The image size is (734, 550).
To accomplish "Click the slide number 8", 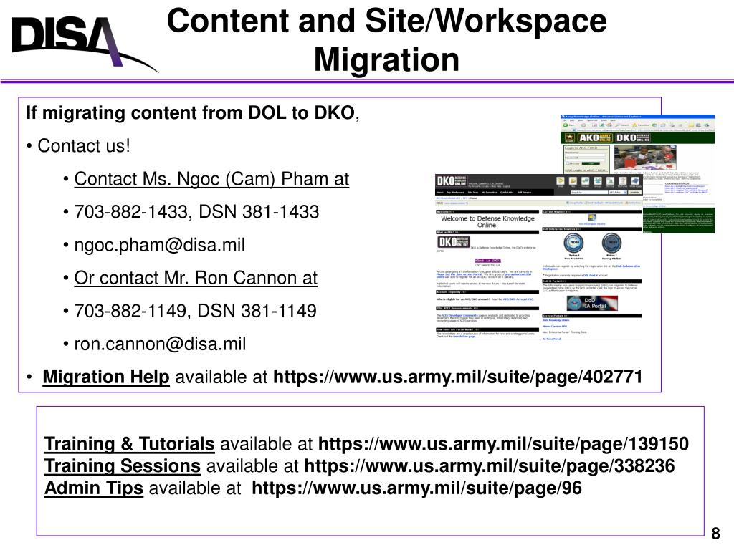I will pyautogui.click(x=715, y=534).
